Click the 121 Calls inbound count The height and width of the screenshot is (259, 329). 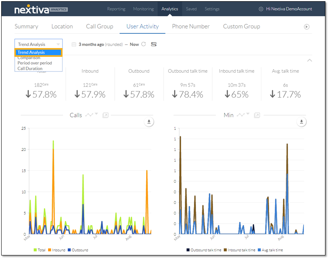tap(90, 85)
